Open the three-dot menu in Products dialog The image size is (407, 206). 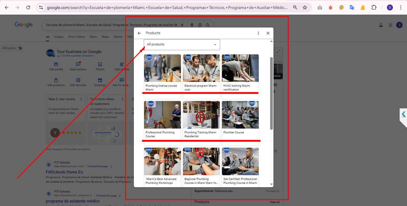(258, 33)
